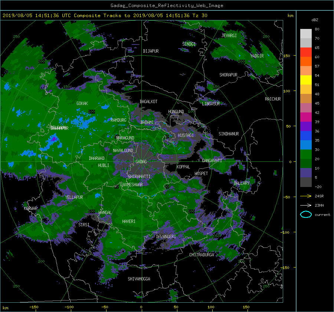Click the JEVARGI city label

click(x=229, y=36)
